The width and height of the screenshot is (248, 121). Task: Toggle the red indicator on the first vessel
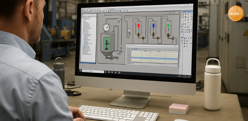tap(139, 26)
